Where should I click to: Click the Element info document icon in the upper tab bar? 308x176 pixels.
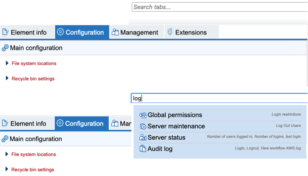pyautogui.click(x=5, y=32)
